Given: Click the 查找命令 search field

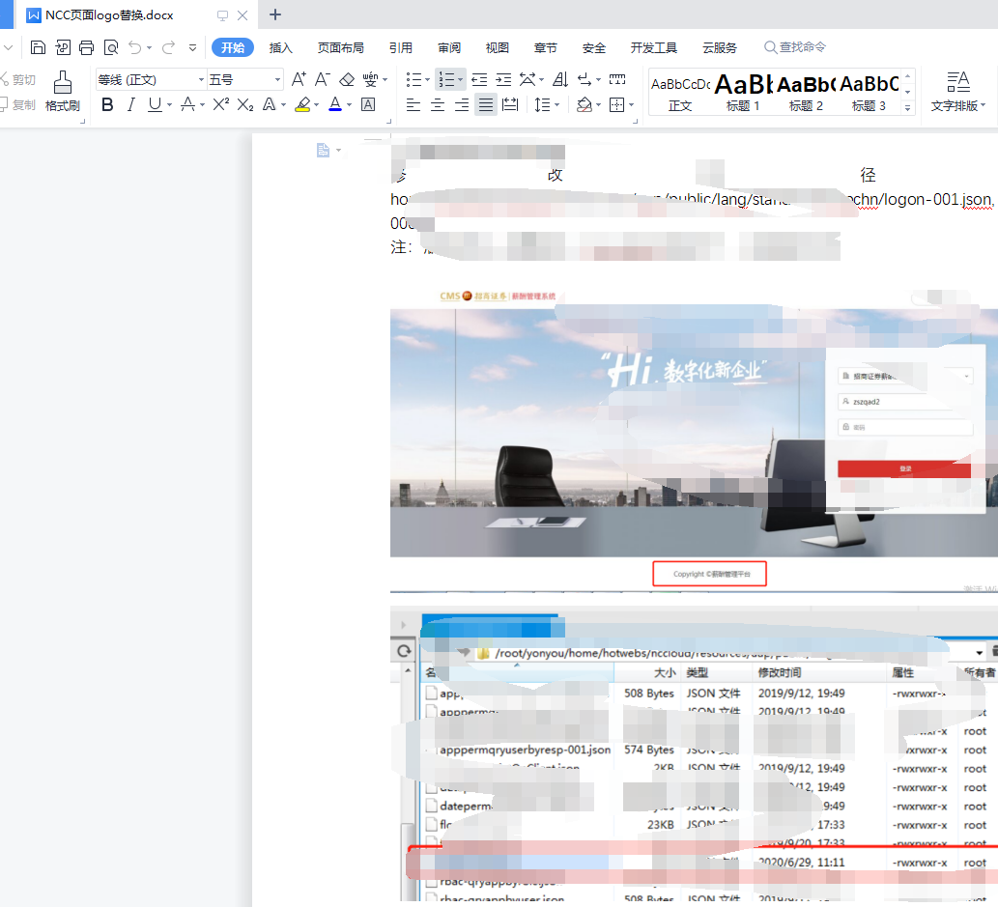Looking at the screenshot, I should click(x=795, y=47).
